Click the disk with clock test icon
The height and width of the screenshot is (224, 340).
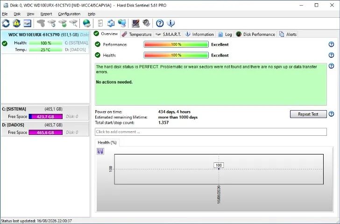pos(52,23)
